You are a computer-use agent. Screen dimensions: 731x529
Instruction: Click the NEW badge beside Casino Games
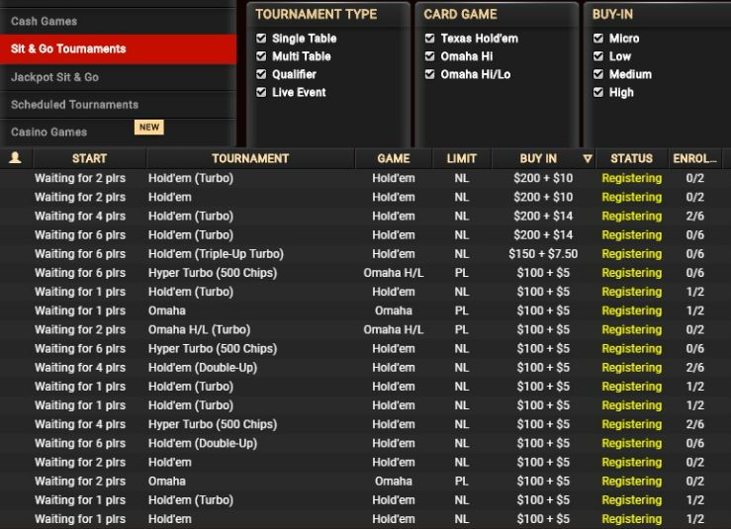149,128
